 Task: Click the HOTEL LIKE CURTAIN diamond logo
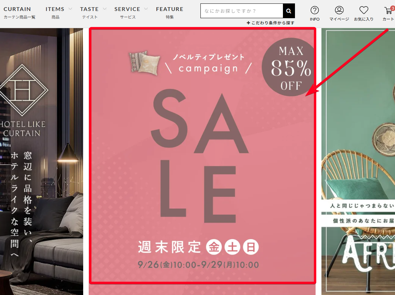click(x=23, y=90)
